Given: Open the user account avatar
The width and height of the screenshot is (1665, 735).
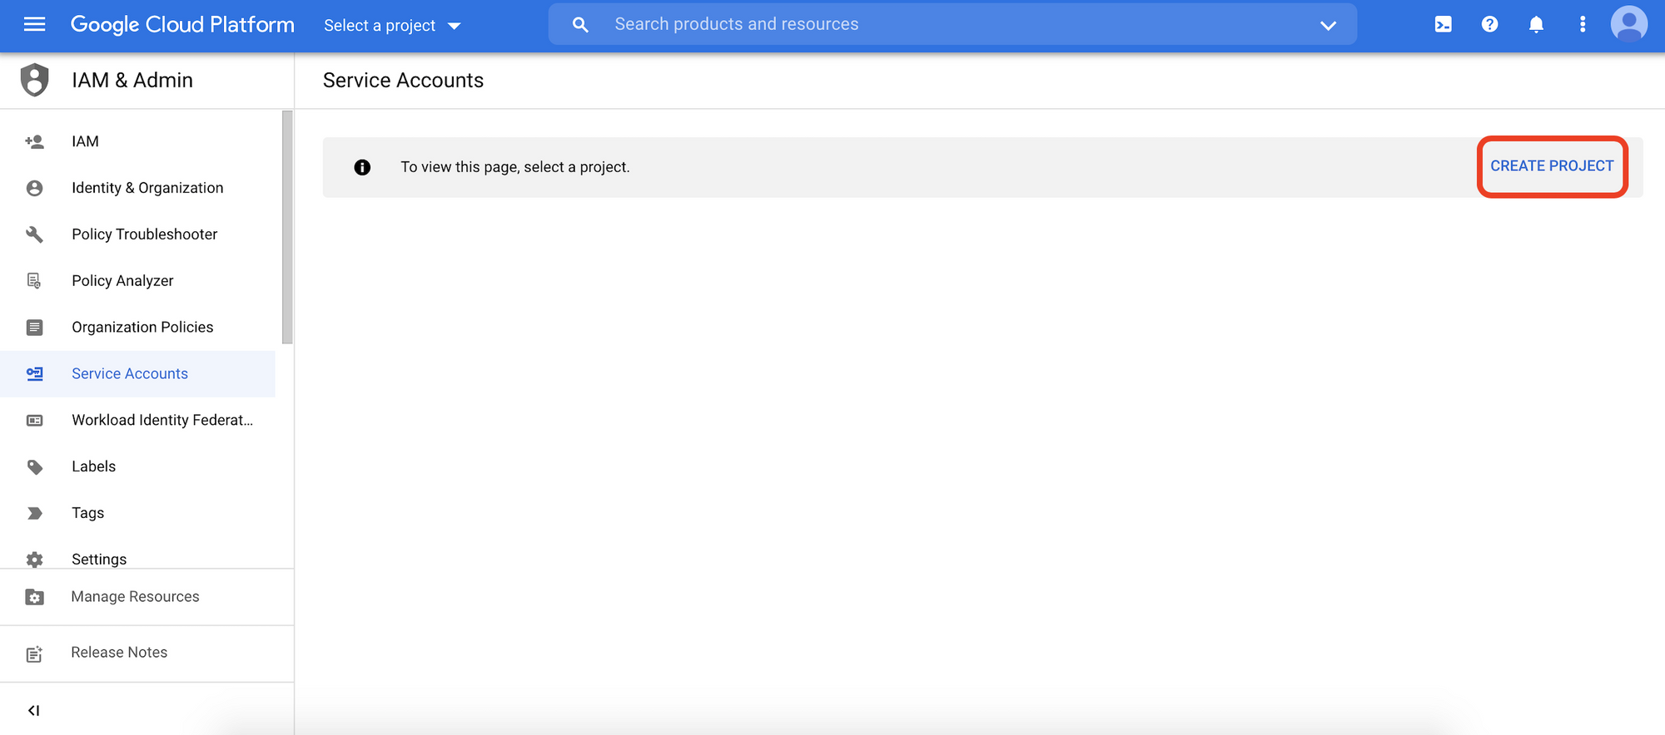Looking at the screenshot, I should click(1629, 23).
